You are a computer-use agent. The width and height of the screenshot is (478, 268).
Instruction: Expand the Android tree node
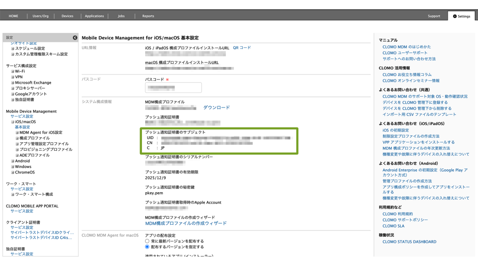13,161
